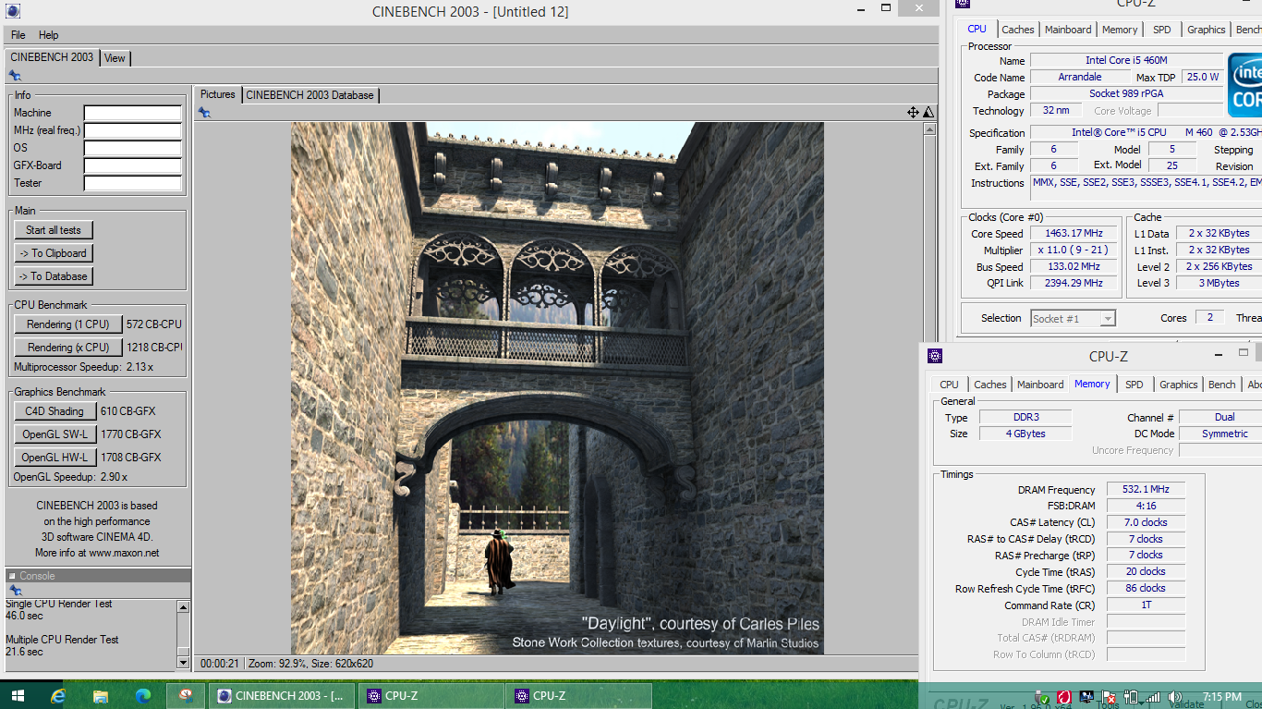Click the taskbar app icon right of Edge
This screenshot has height=709, width=1262.
(x=187, y=696)
